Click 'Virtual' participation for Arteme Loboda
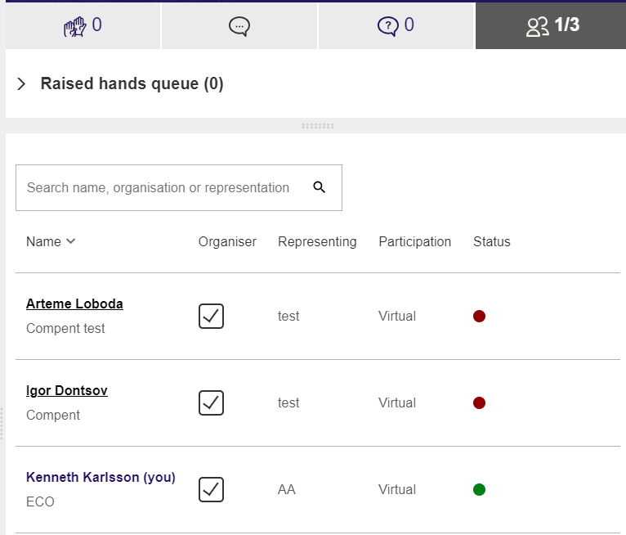The width and height of the screenshot is (626, 535). (x=397, y=316)
